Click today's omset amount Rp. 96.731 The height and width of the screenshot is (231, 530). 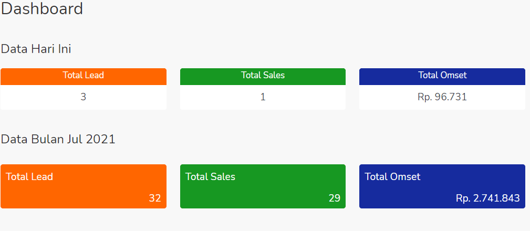pos(442,97)
